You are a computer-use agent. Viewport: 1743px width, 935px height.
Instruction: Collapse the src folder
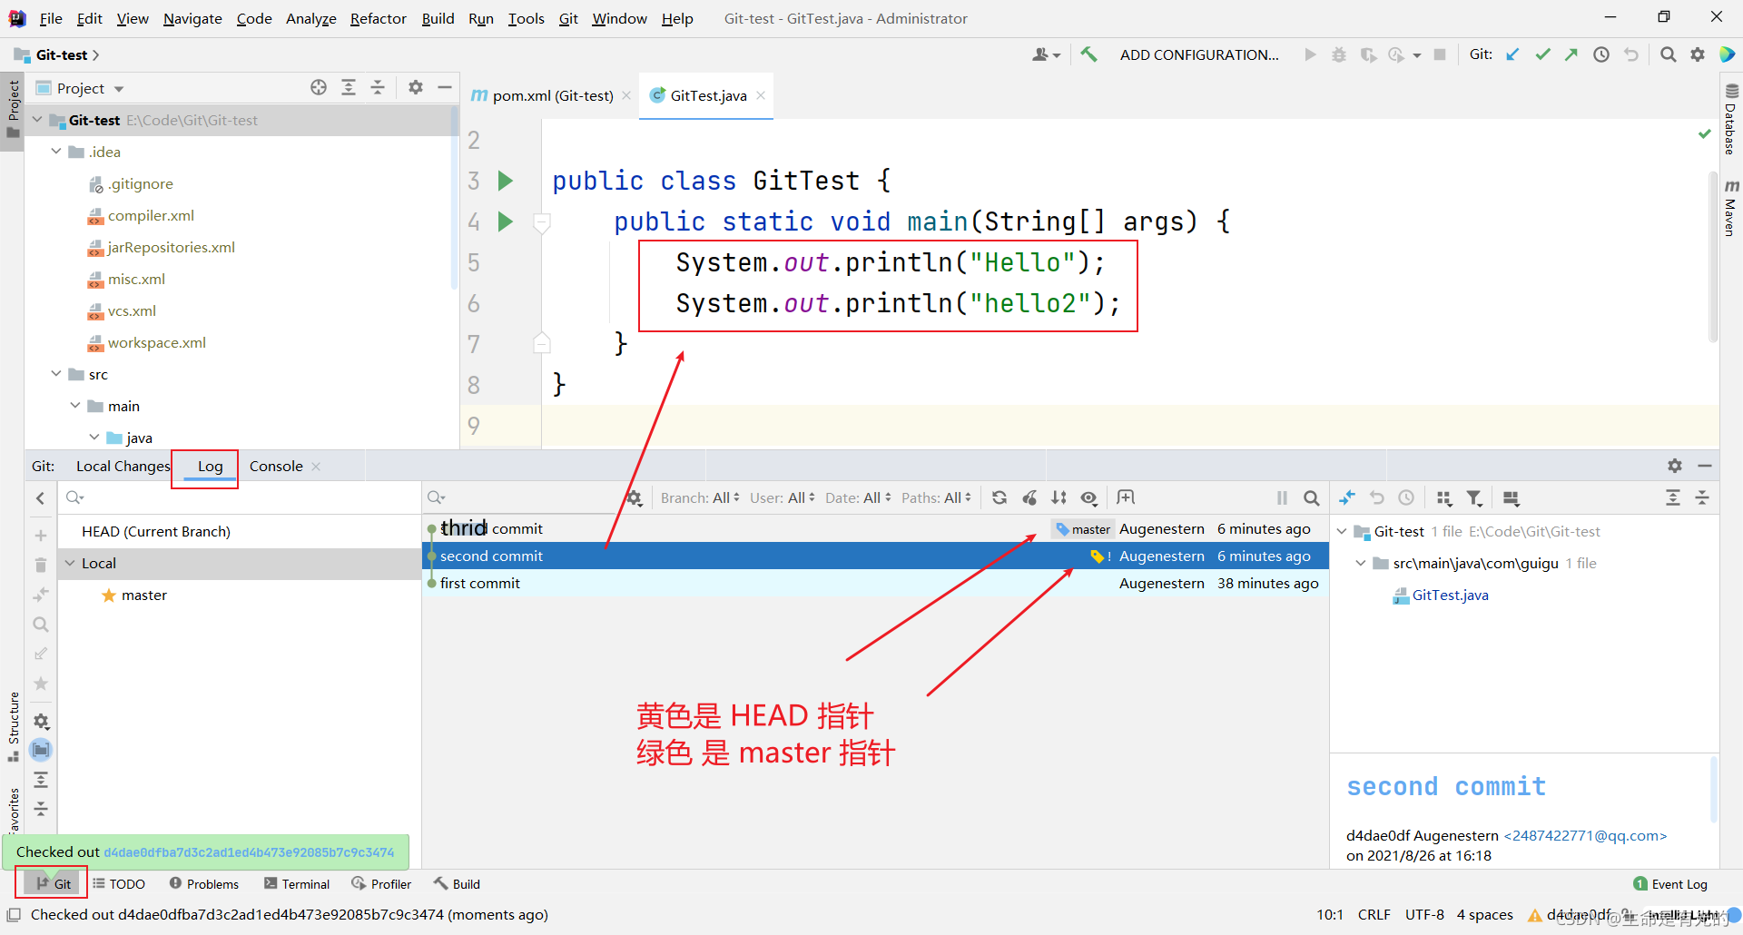[56, 374]
